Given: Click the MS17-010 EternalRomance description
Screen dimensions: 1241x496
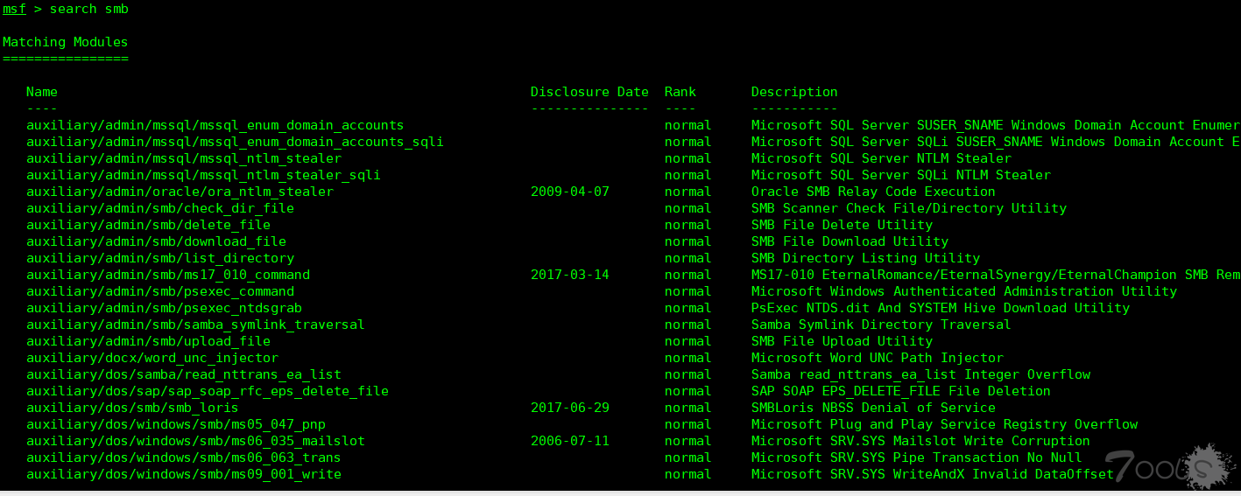Looking at the screenshot, I should click(x=996, y=275).
